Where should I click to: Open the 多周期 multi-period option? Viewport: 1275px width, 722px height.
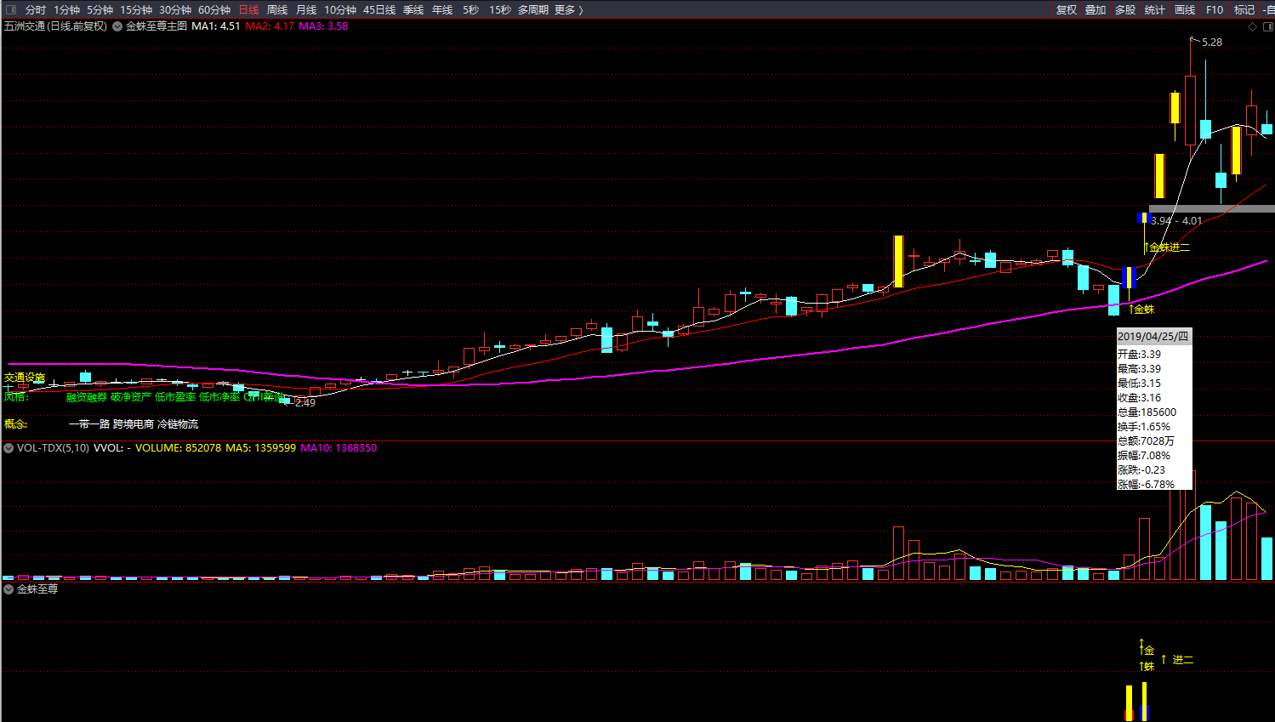point(533,10)
